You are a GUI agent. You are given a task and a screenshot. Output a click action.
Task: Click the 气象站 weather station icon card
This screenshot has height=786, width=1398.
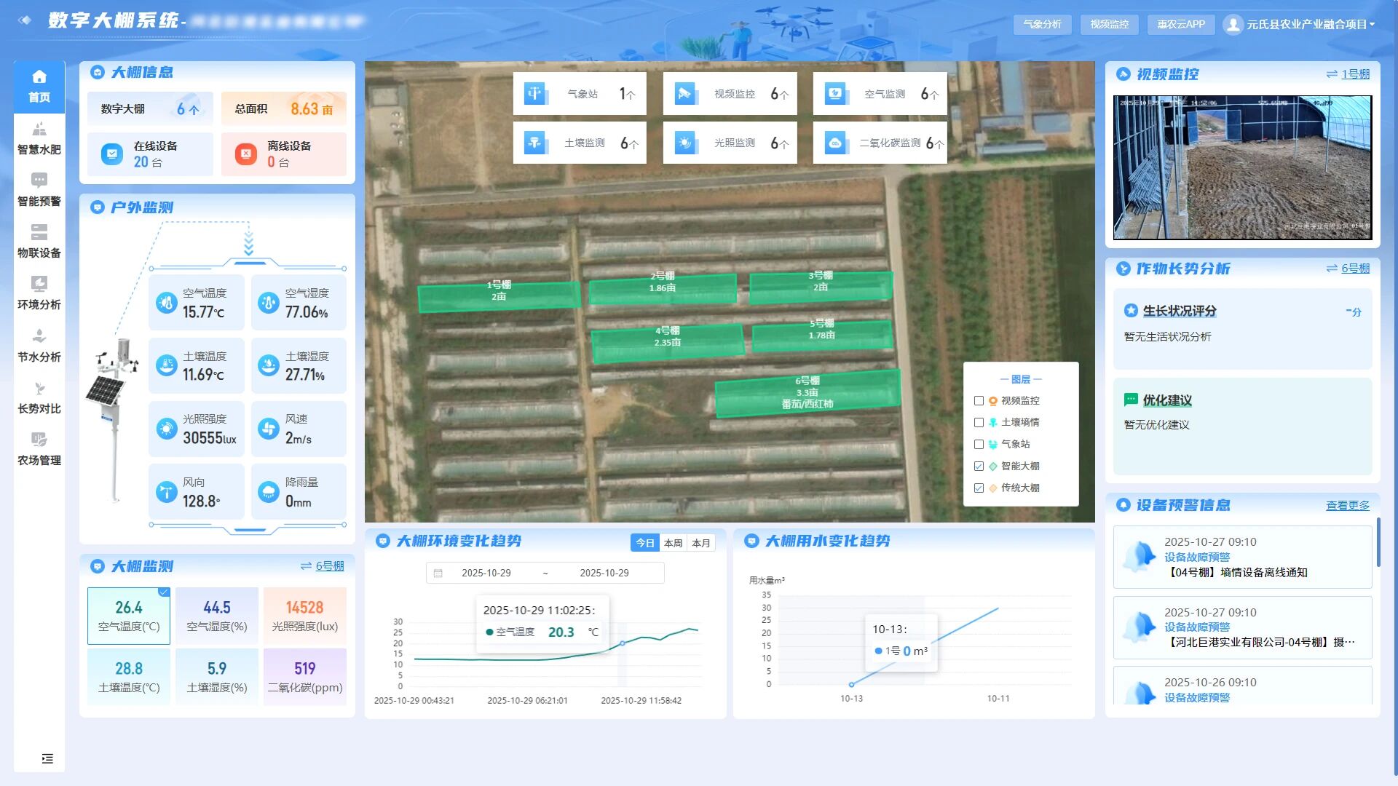tap(537, 94)
